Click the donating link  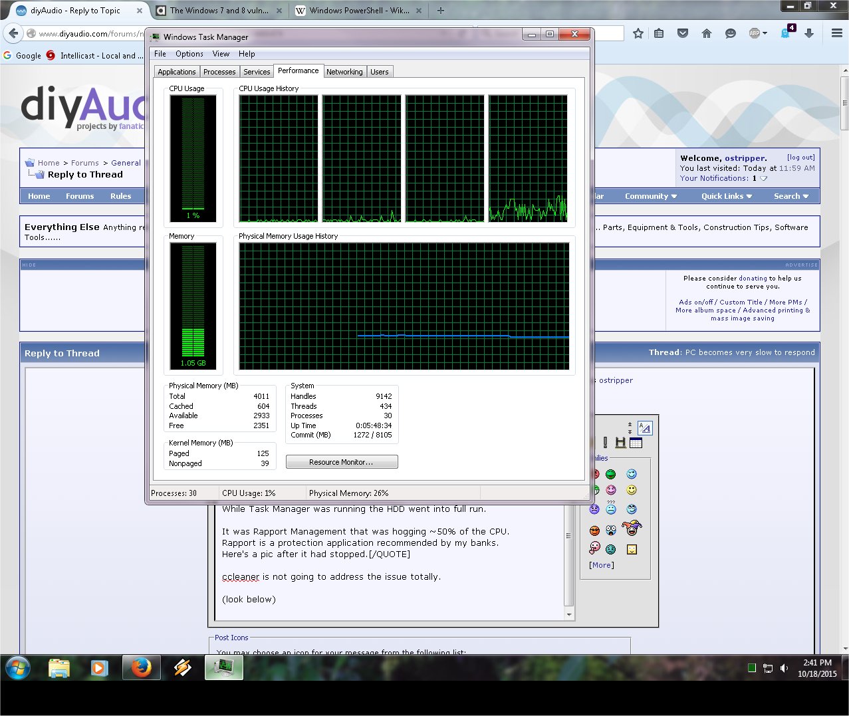753,279
